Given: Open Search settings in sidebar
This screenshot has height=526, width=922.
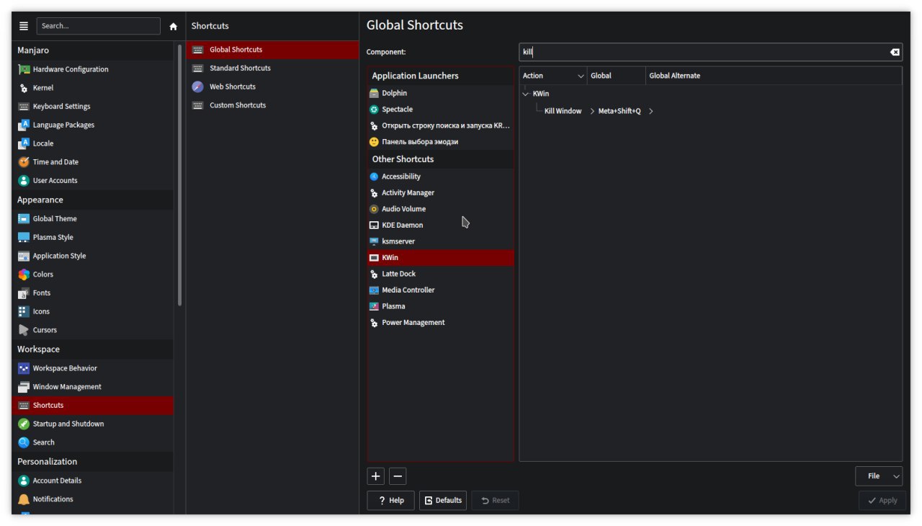Looking at the screenshot, I should point(92,442).
